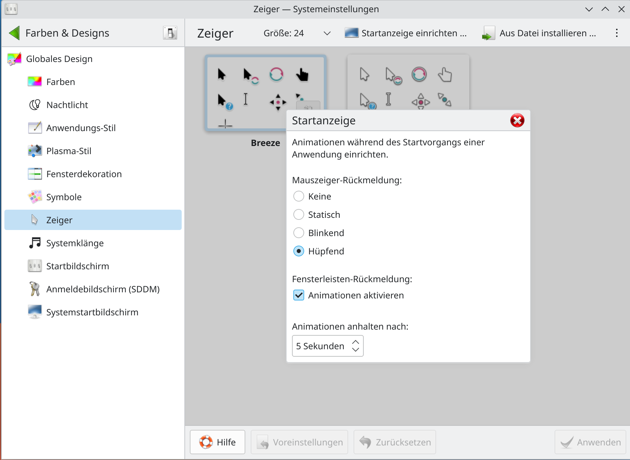Select the Hüpfend radio button
The image size is (630, 460).
click(x=298, y=251)
